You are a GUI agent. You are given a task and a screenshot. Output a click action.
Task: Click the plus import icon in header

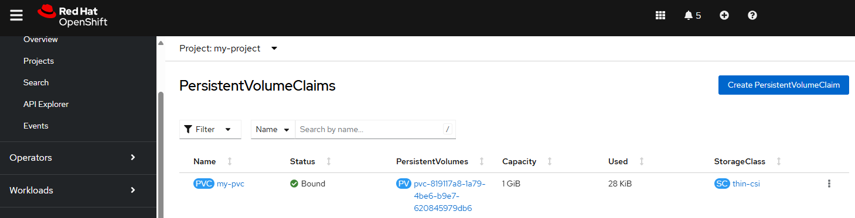(x=724, y=16)
